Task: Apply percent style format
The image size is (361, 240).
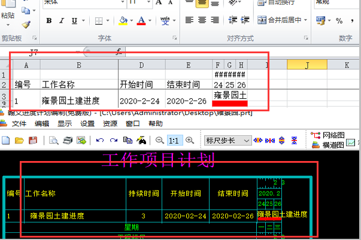Action: tap(339, 21)
